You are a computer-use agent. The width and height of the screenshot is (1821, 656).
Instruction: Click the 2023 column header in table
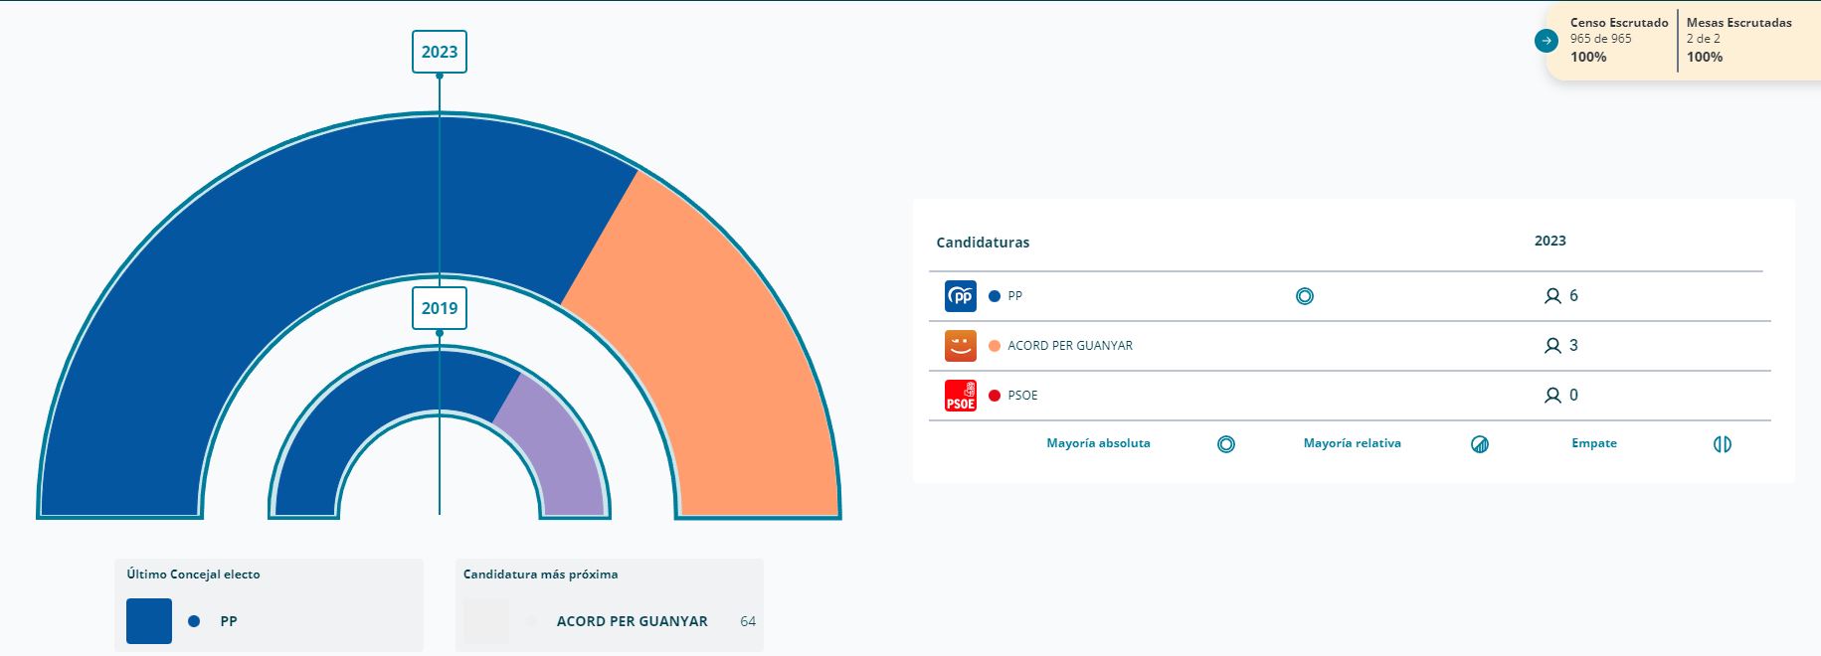point(1549,241)
